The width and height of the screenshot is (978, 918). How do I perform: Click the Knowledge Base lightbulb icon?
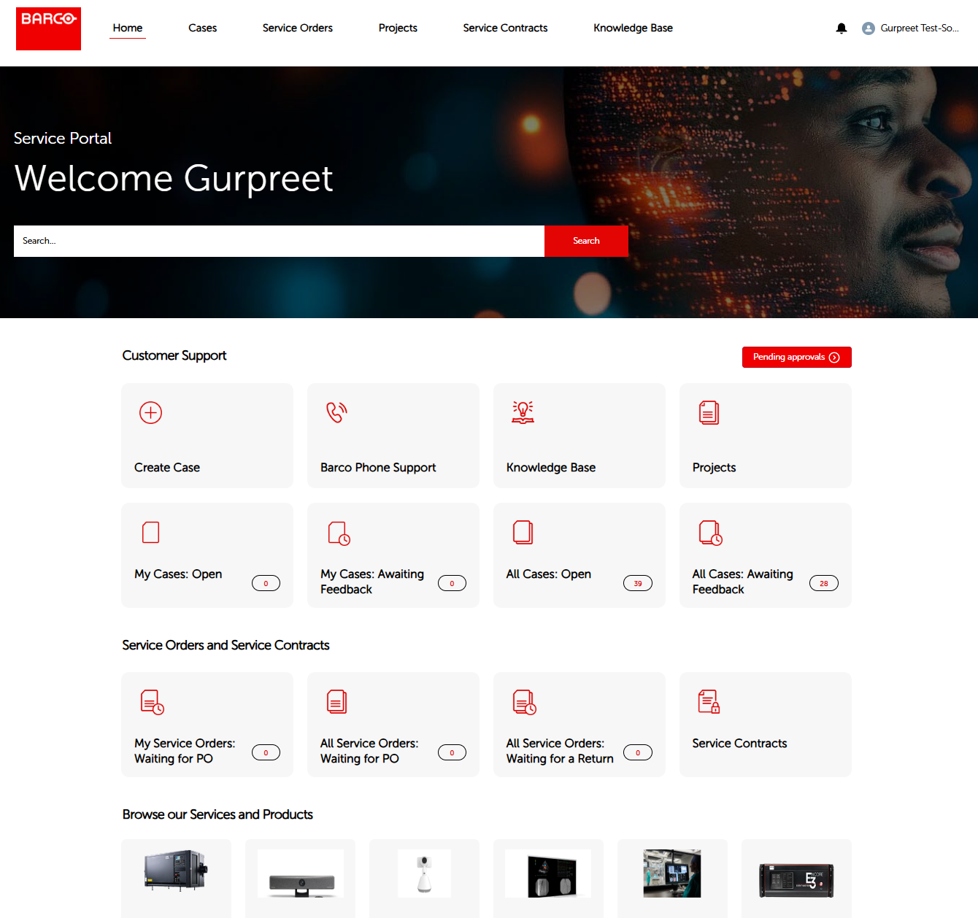(523, 413)
